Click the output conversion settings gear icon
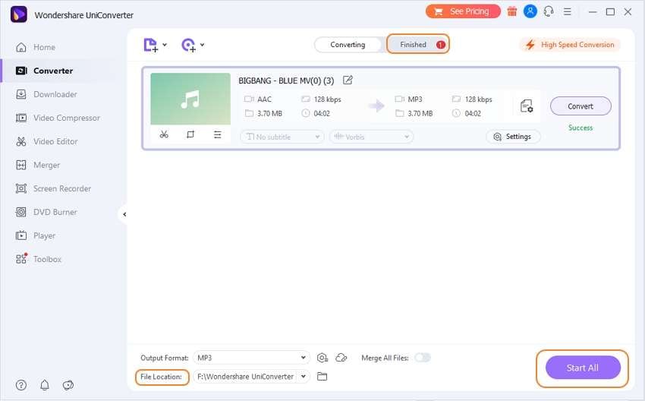Screen dimensions: 645x401 (x=322, y=358)
